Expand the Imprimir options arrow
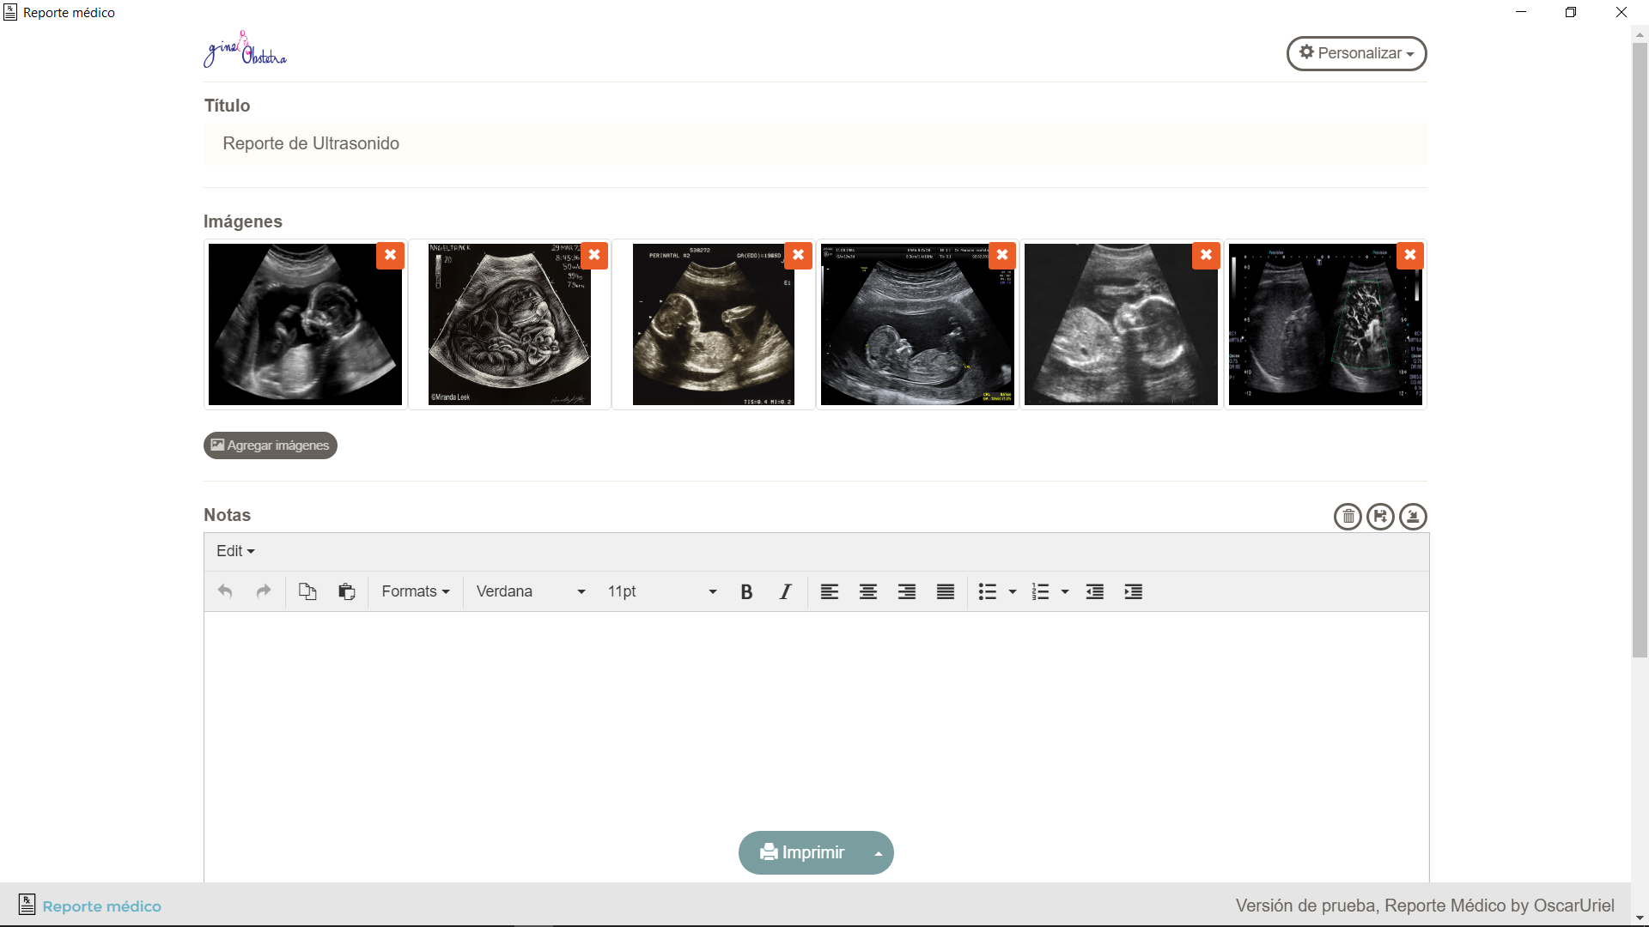This screenshot has height=927, width=1649. coord(878,853)
